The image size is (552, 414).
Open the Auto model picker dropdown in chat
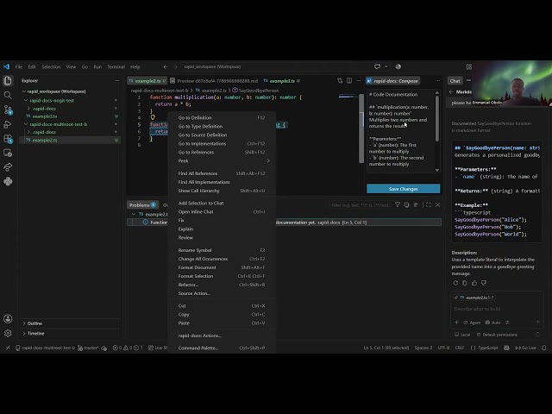click(492, 322)
